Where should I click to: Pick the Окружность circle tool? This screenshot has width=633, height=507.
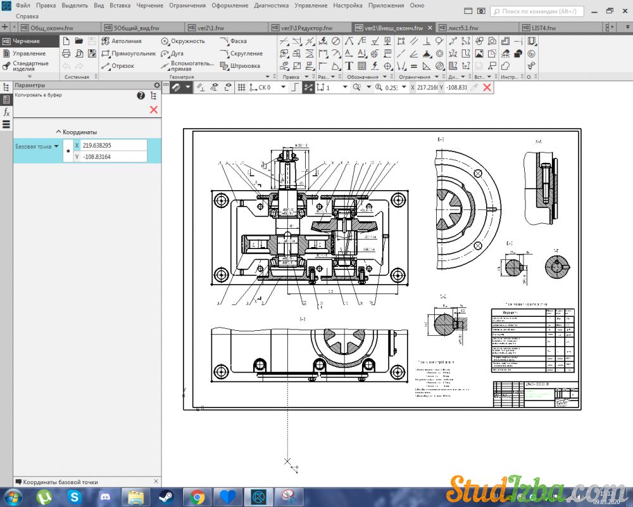183,41
